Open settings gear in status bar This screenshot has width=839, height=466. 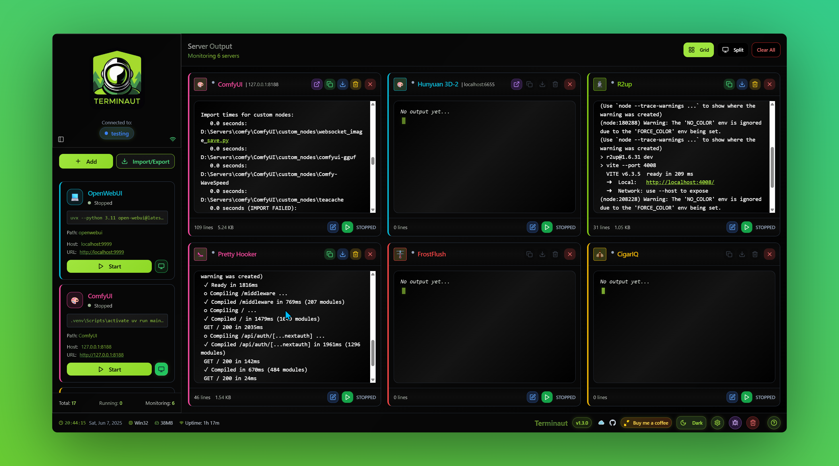(x=718, y=423)
